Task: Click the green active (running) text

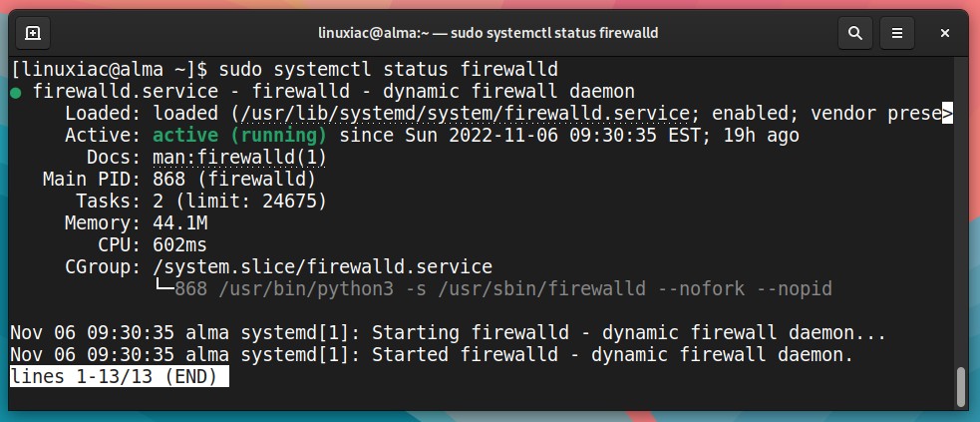Action: [239, 135]
